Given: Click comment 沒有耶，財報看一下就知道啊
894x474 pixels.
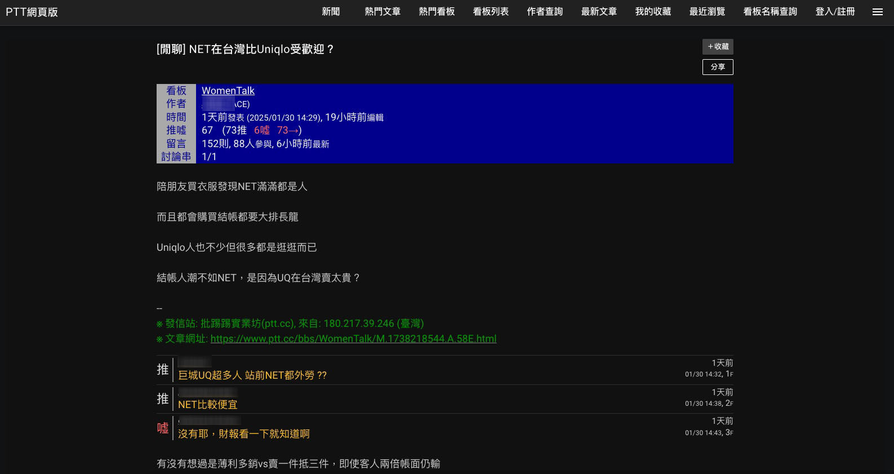Looking at the screenshot, I should [x=244, y=434].
